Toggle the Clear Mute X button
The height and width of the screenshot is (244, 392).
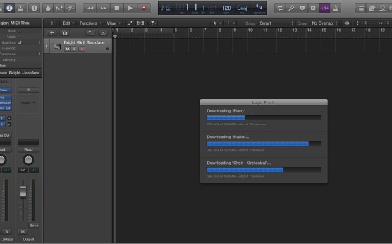point(302,8)
